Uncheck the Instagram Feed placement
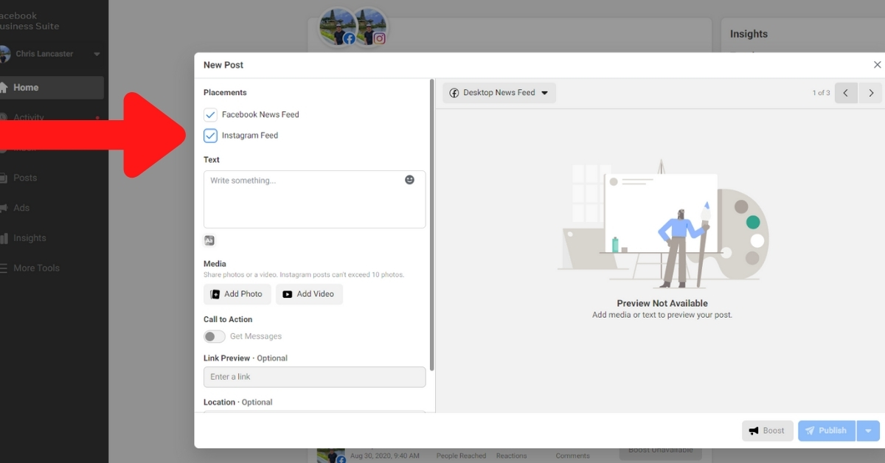 (x=210, y=136)
